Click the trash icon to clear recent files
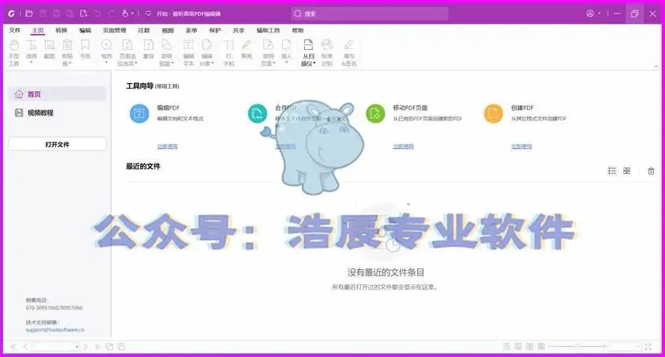 pyautogui.click(x=651, y=171)
